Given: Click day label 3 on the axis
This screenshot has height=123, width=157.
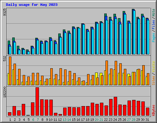Looking at the screenshot, I should tap(19, 120).
